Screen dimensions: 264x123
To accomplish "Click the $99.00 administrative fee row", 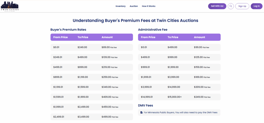I will tap(179, 47).
